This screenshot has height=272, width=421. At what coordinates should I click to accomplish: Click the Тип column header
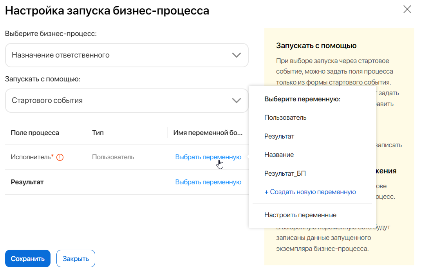[98, 133]
